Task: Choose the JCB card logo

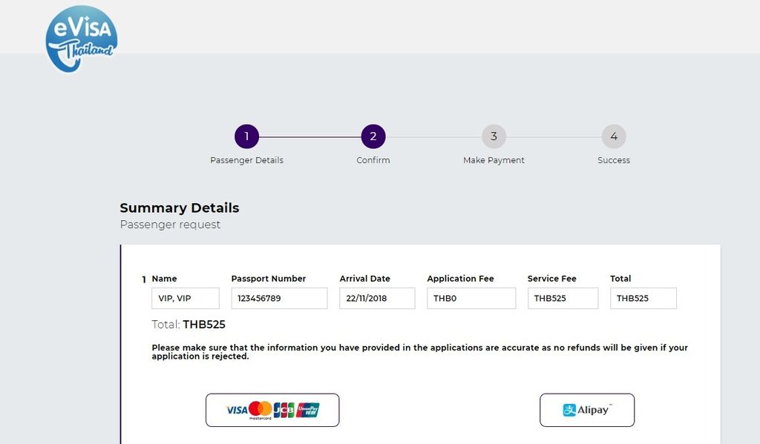Action: point(284,410)
